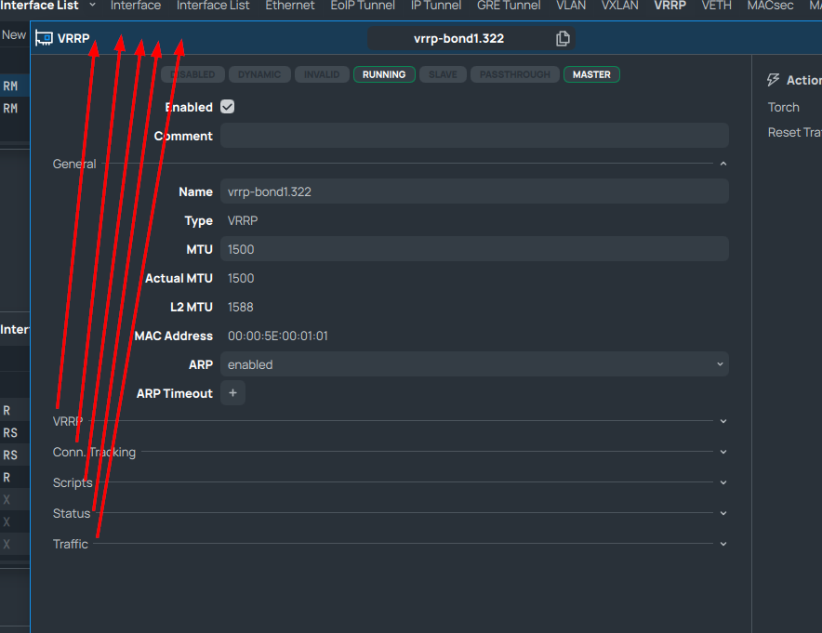
Task: Click the MASTER status badge
Action: pos(591,74)
